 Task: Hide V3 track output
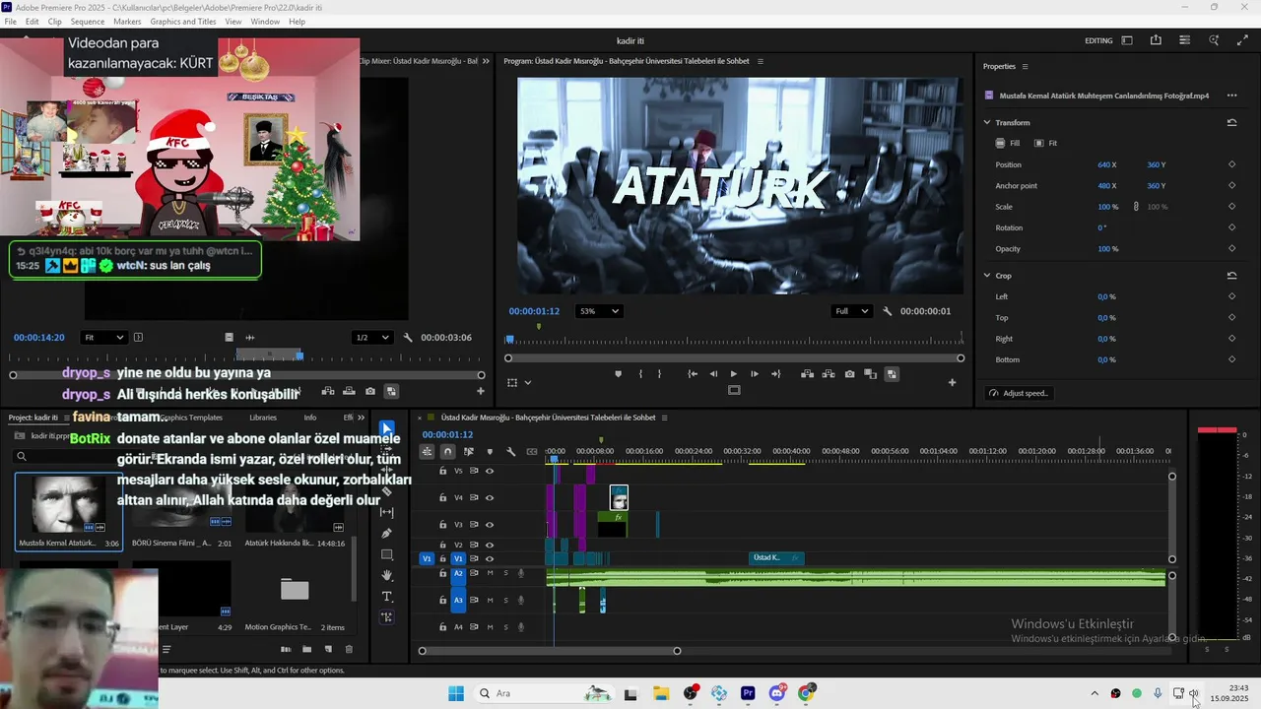pos(490,525)
